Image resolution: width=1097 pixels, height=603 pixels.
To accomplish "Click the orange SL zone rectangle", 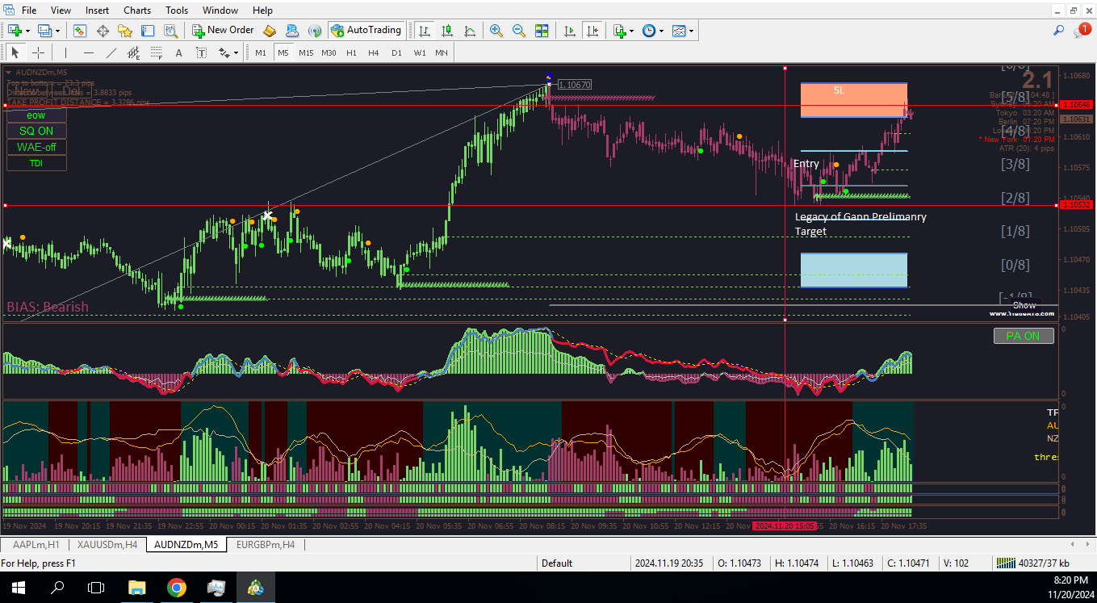I will (x=854, y=100).
